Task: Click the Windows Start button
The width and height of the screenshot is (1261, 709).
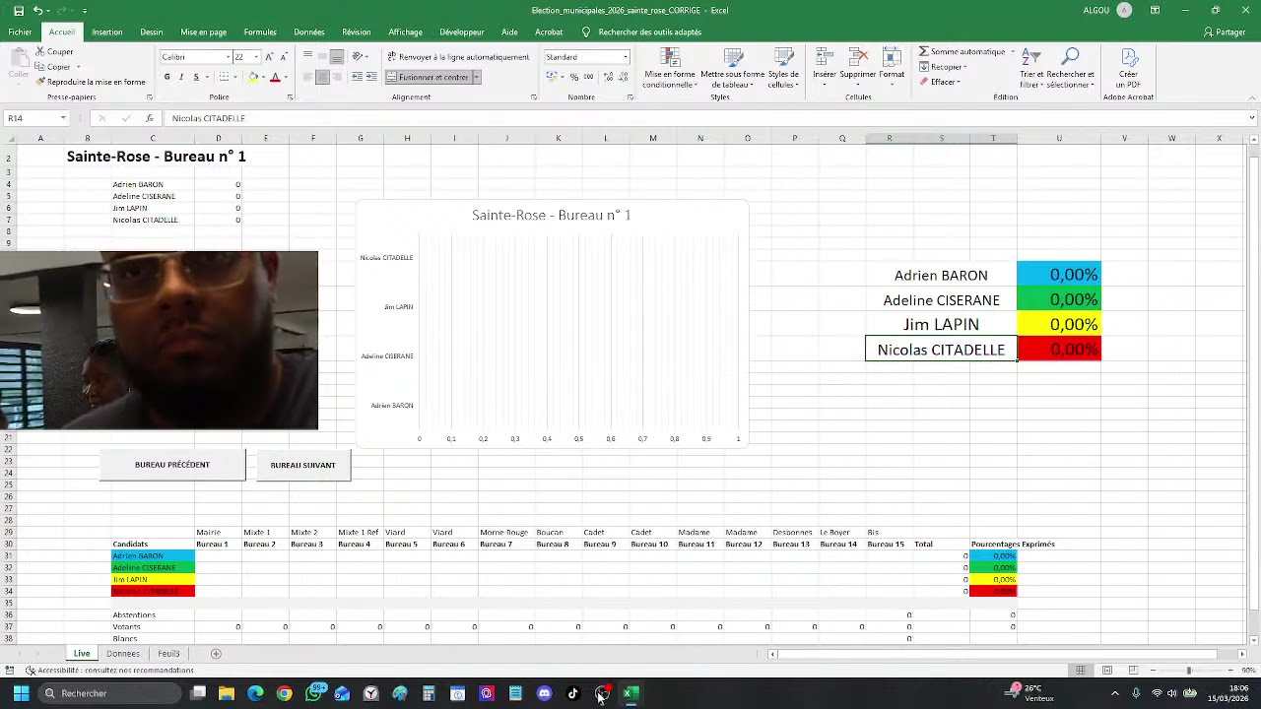Action: (x=21, y=693)
